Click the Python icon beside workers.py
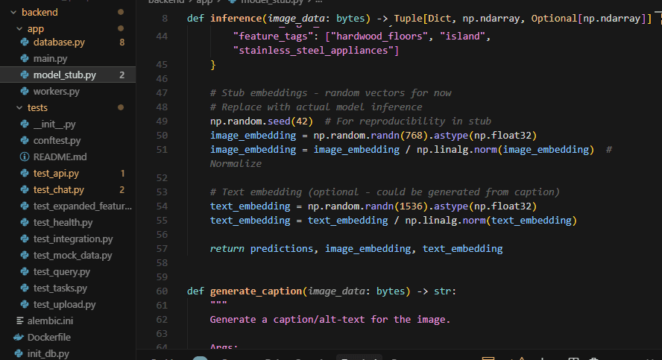662x360 pixels. (x=25, y=91)
